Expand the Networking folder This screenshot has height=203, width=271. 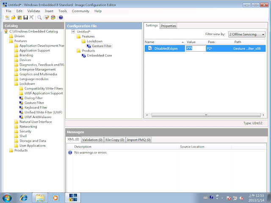pos(25,126)
